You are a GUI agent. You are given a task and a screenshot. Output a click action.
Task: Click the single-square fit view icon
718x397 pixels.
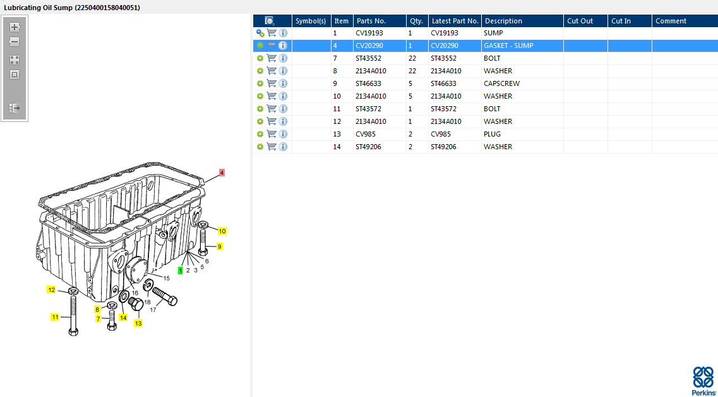point(15,75)
